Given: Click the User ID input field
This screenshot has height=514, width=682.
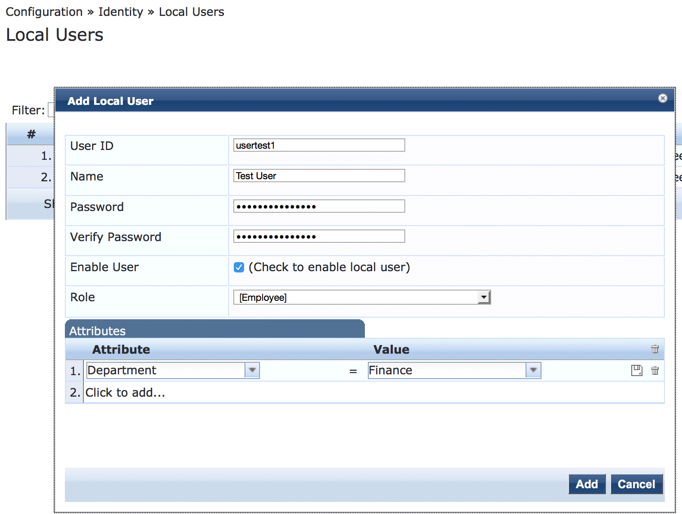Looking at the screenshot, I should click(319, 145).
